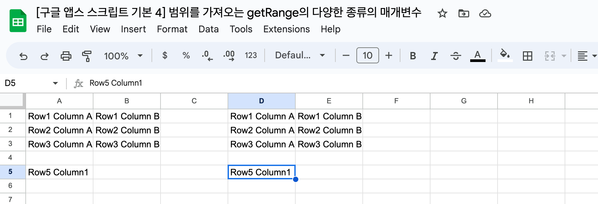Select column H header
Viewport: 598px width, 204px height.
pyautogui.click(x=531, y=101)
